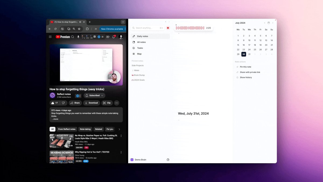The width and height of the screenshot is (323, 182).
Task: Expand the hidden toolbar items chevron
Action: coord(96,29)
